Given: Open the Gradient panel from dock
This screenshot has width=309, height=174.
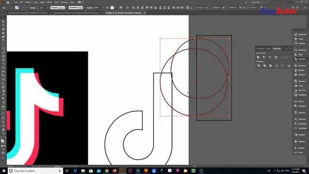Looking at the screenshot, I should 300,135.
